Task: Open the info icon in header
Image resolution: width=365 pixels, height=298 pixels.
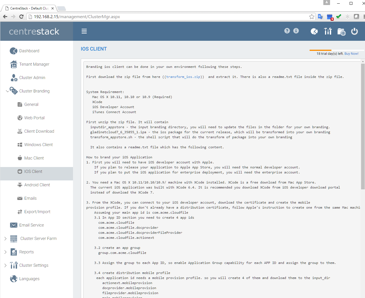Action: click(296, 31)
